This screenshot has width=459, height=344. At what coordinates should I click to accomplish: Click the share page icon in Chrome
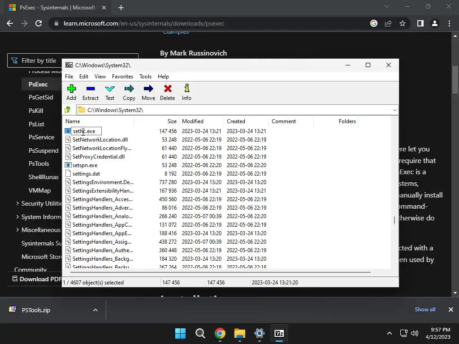(x=388, y=23)
